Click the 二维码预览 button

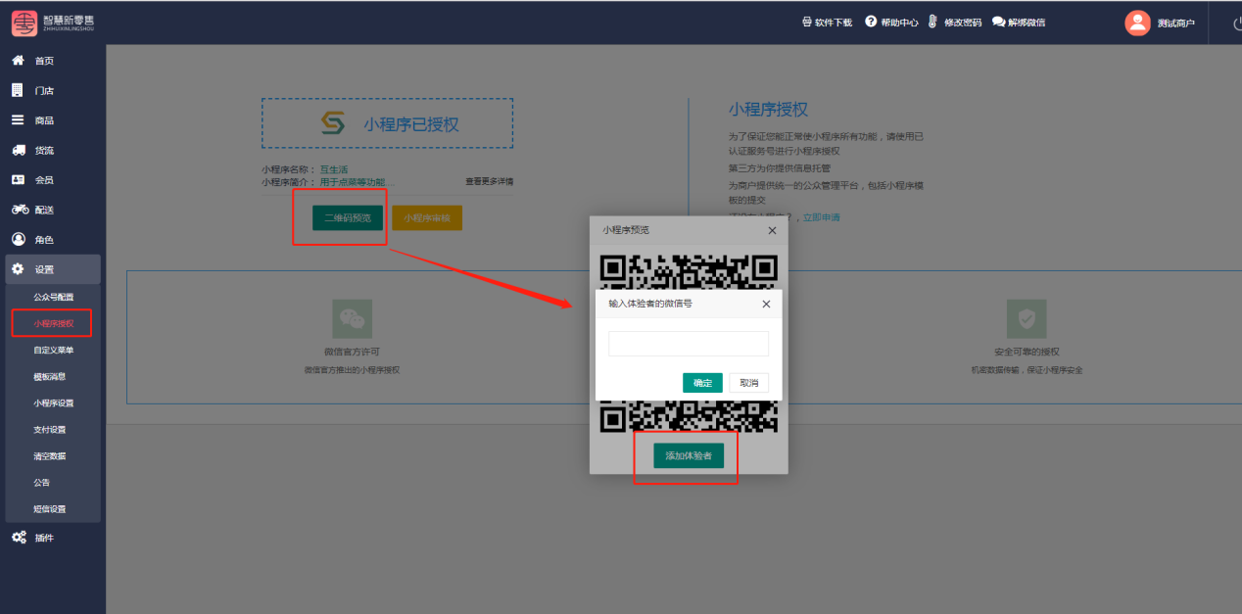[x=348, y=217]
